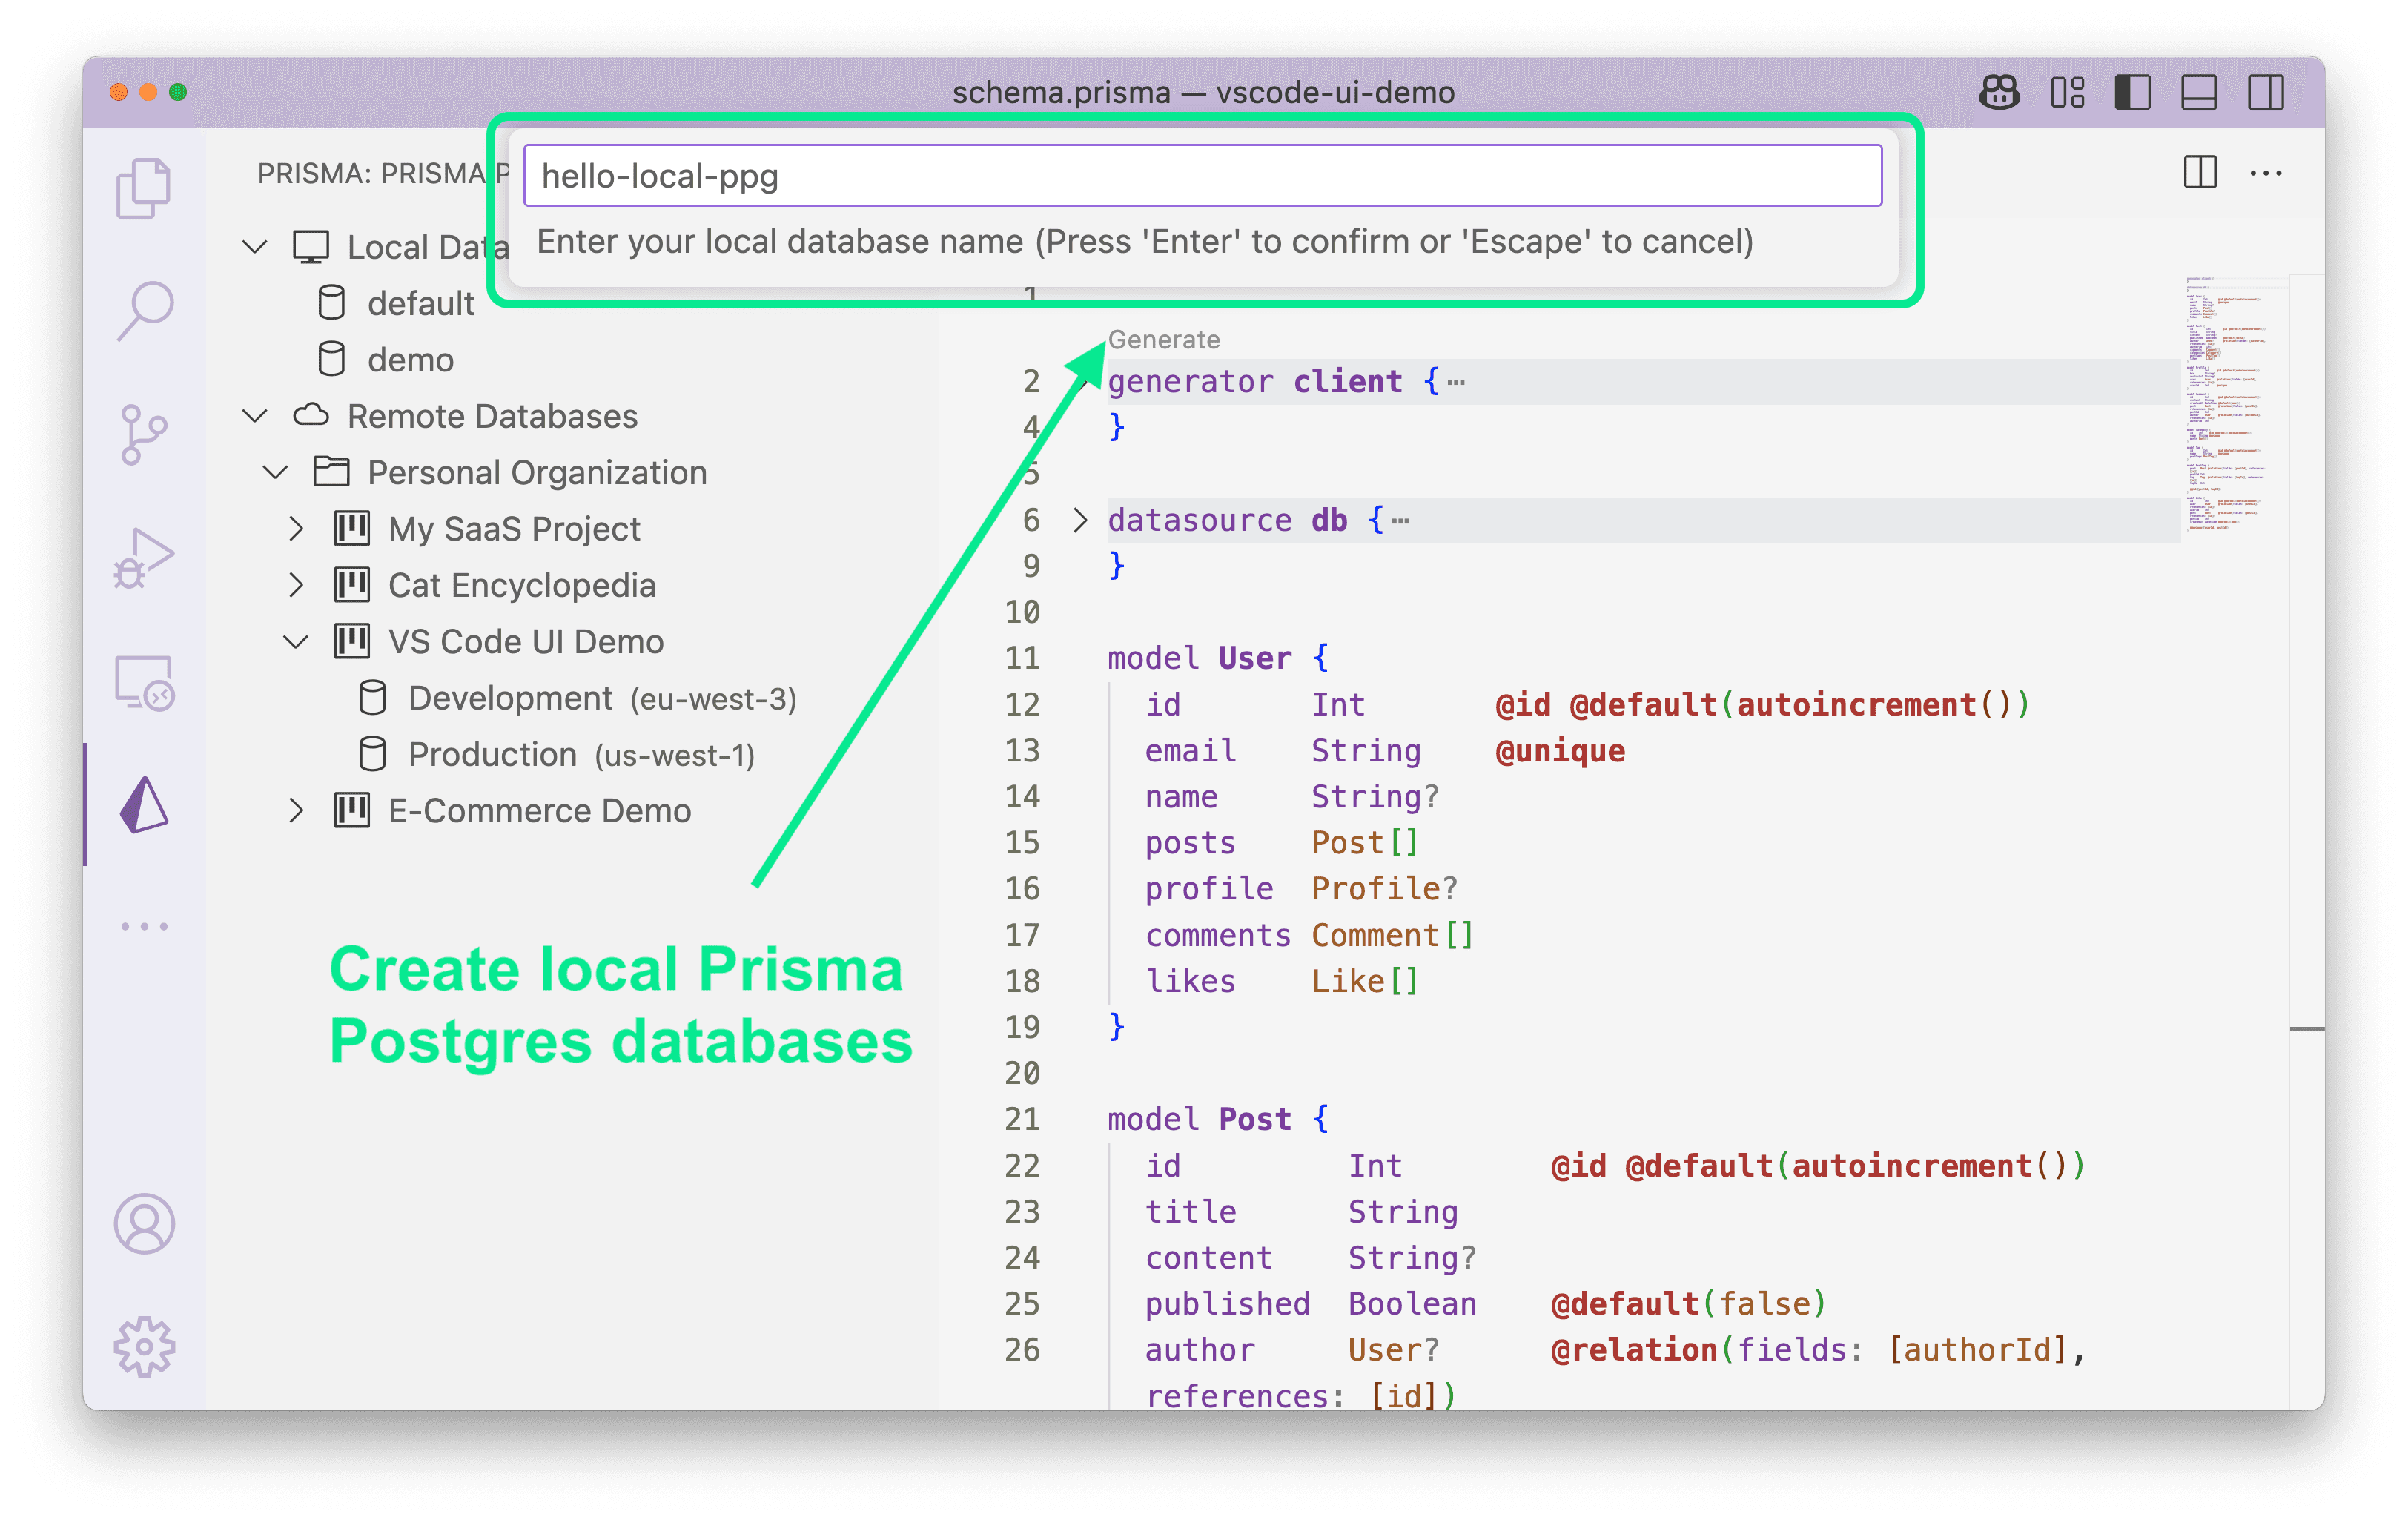Open the additional views menu in activity bar
The image size is (2408, 1520).
tap(144, 925)
